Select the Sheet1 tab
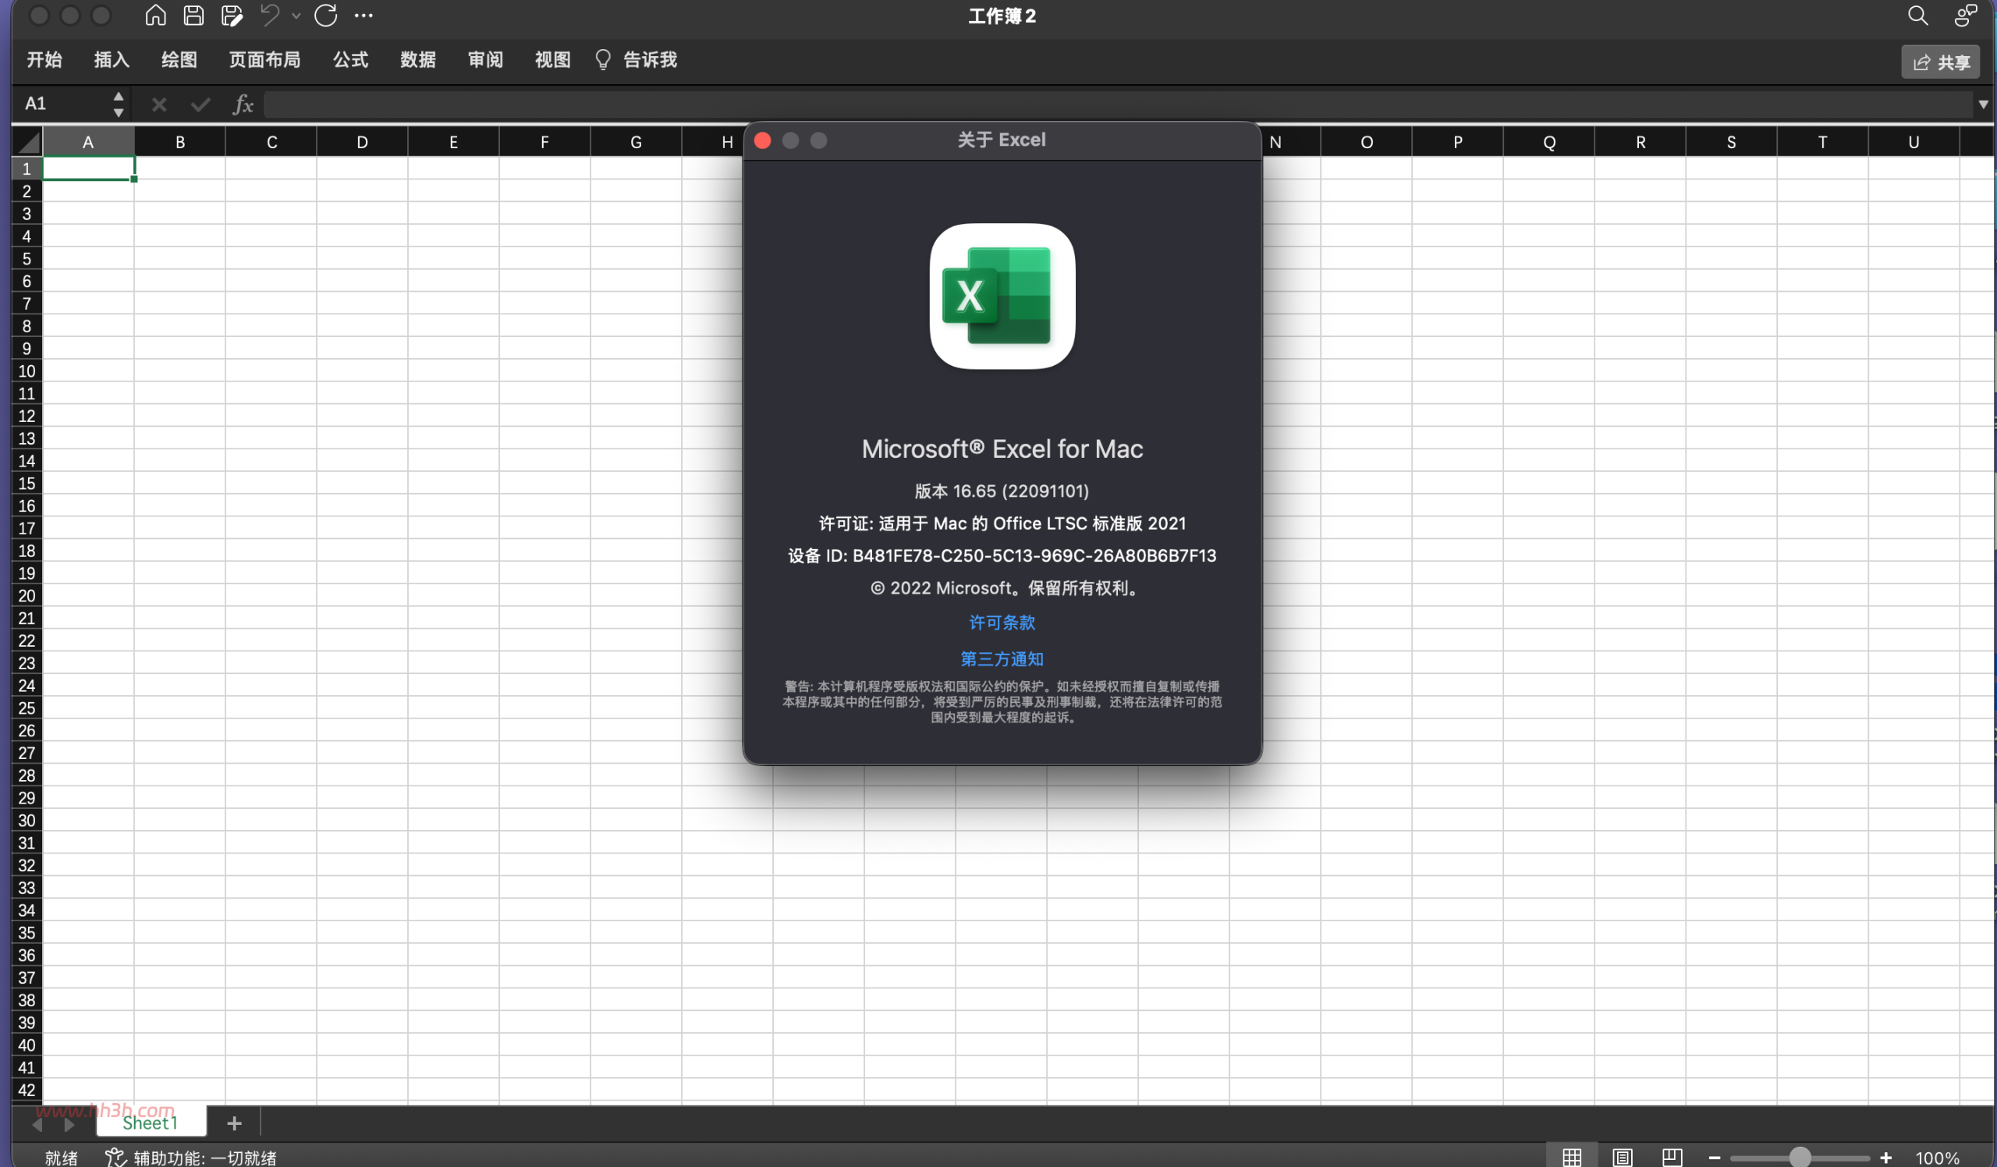 pyautogui.click(x=151, y=1123)
